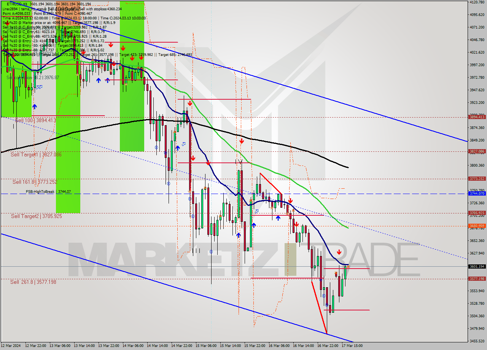
Task: Click the 3627.940 price scale value
Action: (477, 253)
